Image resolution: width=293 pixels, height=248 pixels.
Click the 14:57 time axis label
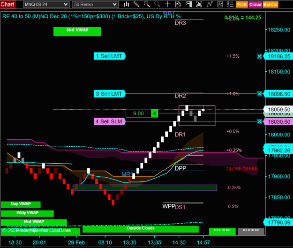click(x=203, y=242)
